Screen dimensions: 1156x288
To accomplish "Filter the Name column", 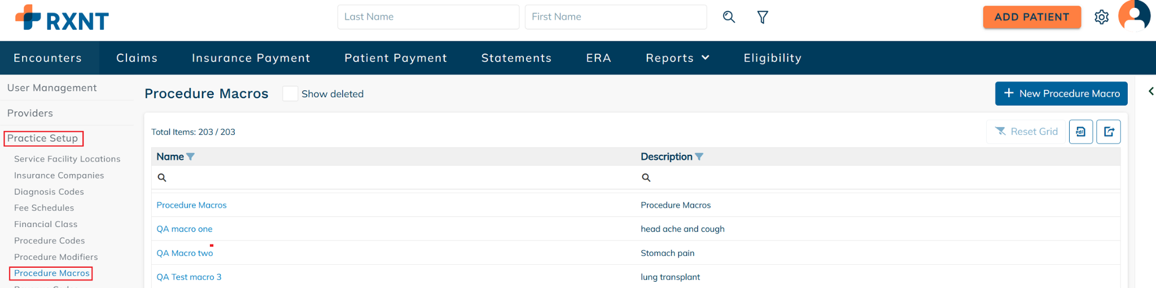I will pyautogui.click(x=191, y=157).
